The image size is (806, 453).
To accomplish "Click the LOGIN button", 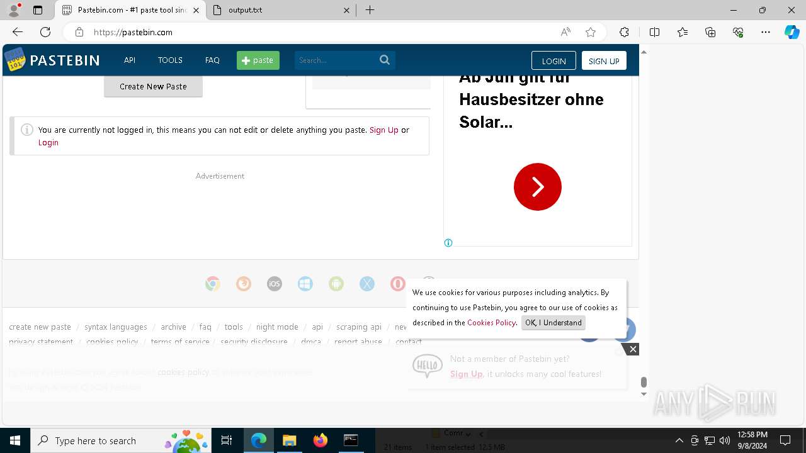I will pos(553,60).
